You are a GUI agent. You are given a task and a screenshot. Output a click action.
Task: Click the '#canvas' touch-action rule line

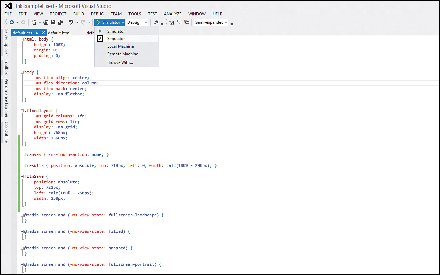click(67, 154)
